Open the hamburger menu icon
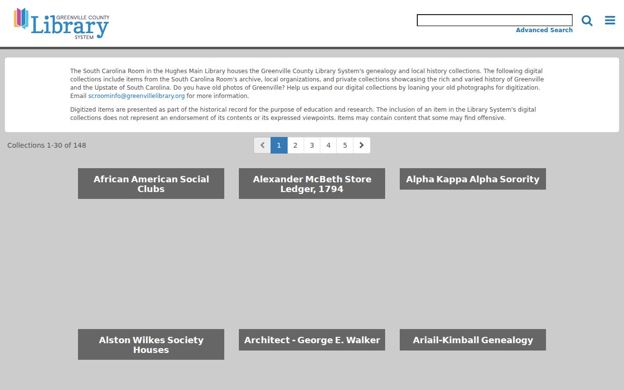Screen dimensions: 624x390 pos(610,20)
